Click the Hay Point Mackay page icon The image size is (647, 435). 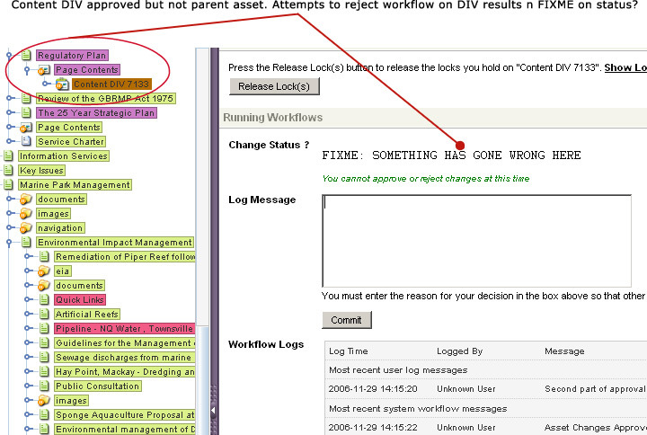coord(45,371)
